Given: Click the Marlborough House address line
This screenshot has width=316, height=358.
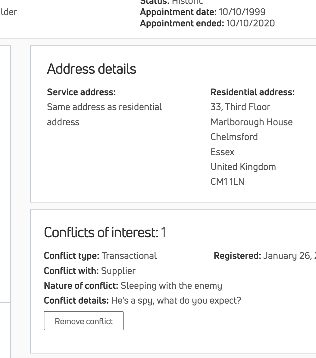Looking at the screenshot, I should [x=251, y=122].
